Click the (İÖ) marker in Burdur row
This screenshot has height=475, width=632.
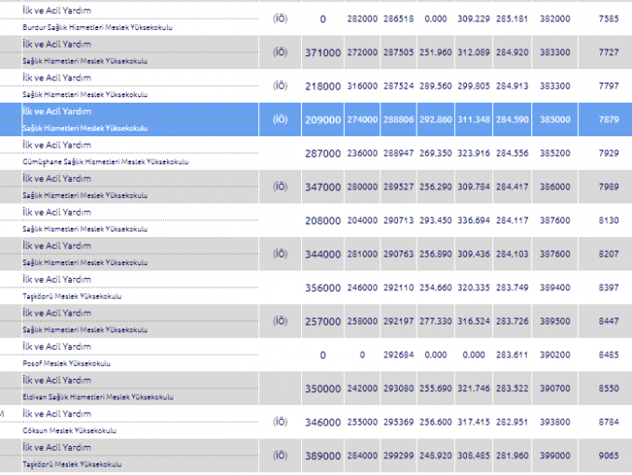[281, 18]
